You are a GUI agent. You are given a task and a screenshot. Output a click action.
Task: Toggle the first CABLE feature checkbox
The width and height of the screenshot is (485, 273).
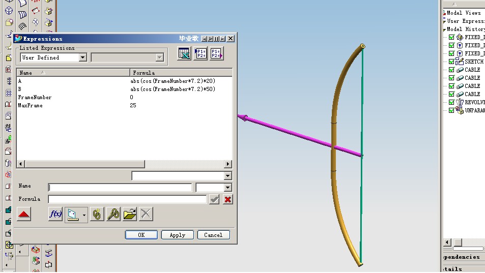(451, 70)
